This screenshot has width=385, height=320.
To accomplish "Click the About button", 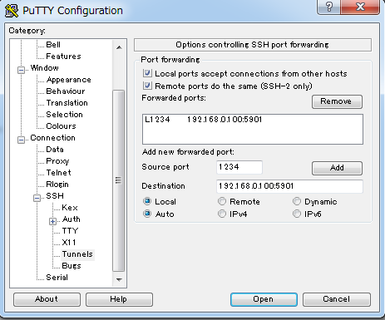I will coord(47,299).
